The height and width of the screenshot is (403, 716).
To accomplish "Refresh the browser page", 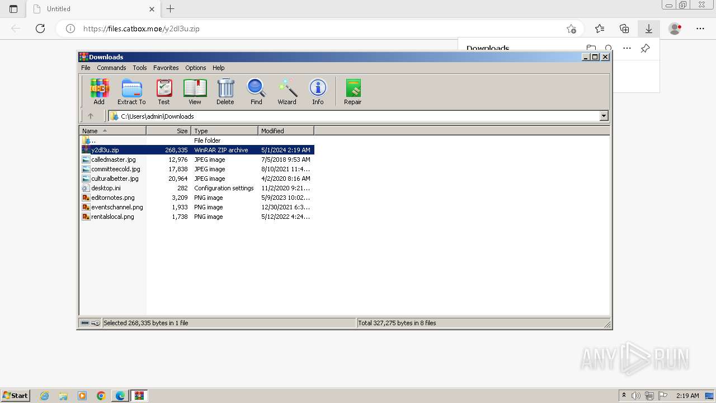I will pyautogui.click(x=40, y=29).
